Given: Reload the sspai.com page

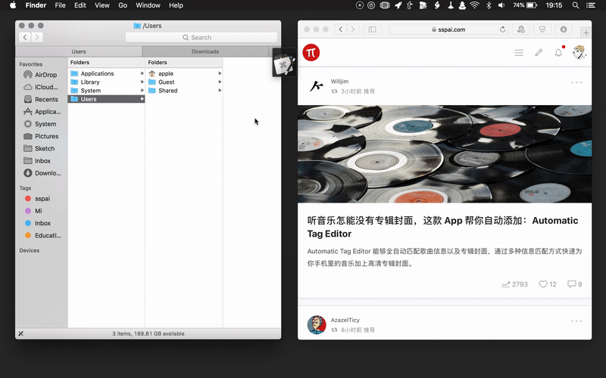Looking at the screenshot, I should click(502, 29).
